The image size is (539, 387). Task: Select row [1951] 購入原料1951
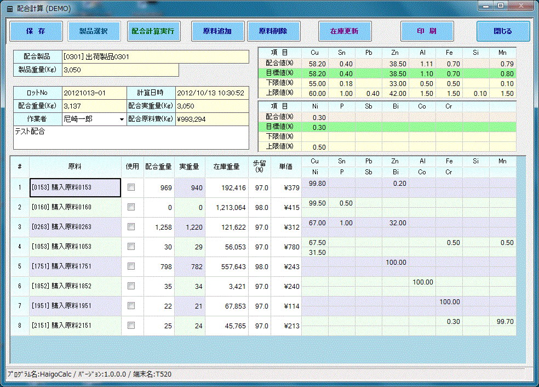point(75,306)
